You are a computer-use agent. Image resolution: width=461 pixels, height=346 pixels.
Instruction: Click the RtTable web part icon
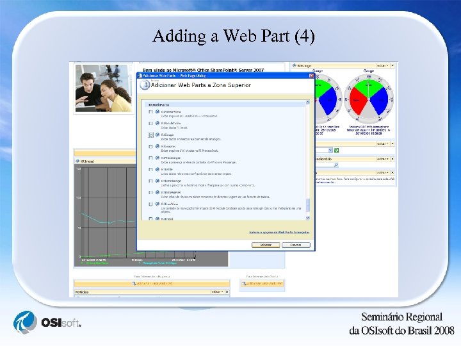(x=158, y=169)
